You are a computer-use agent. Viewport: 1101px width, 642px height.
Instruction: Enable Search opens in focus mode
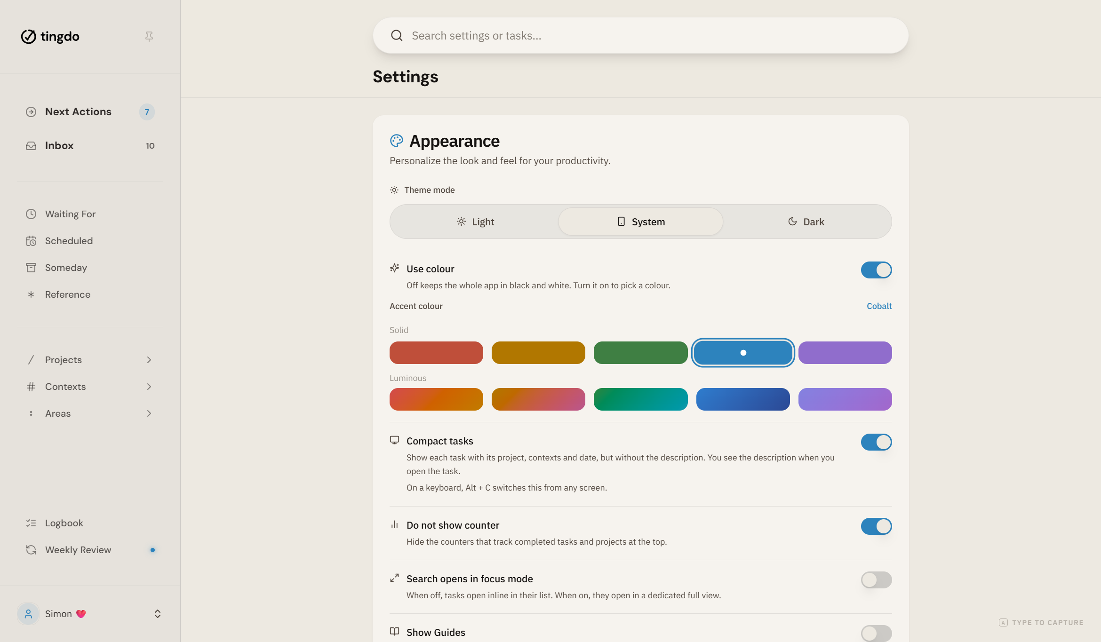coord(877,580)
